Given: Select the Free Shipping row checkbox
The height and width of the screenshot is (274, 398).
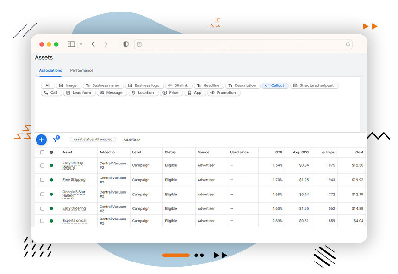Looking at the screenshot, I should tap(42, 180).
